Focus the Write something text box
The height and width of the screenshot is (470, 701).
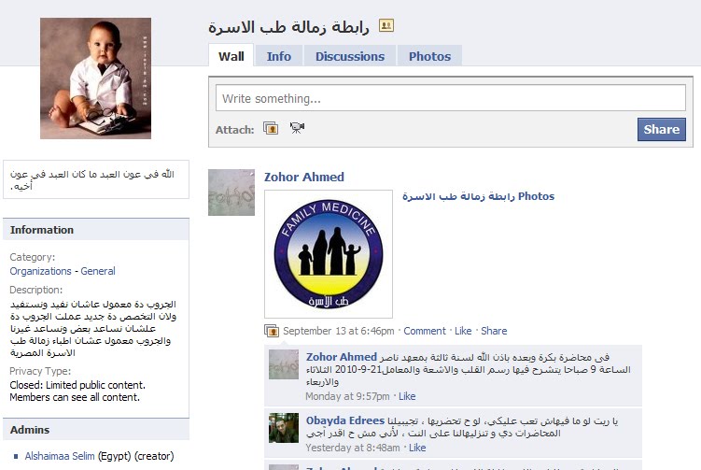click(x=451, y=98)
